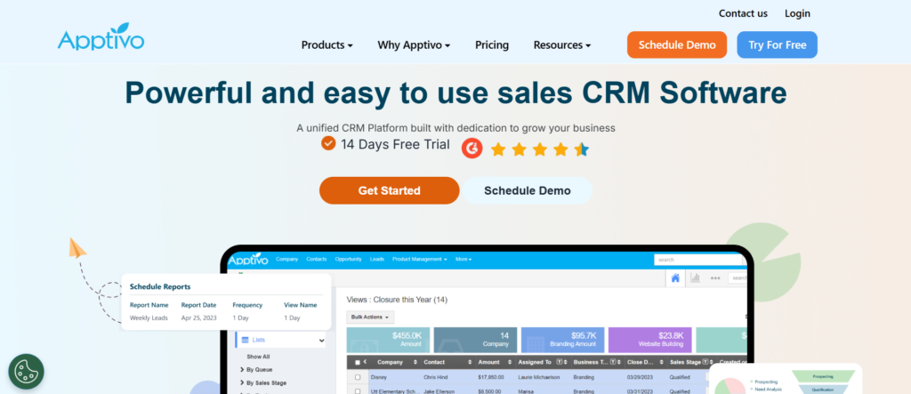Click the purple Website Building summary tile
911x394 pixels.
(649, 340)
